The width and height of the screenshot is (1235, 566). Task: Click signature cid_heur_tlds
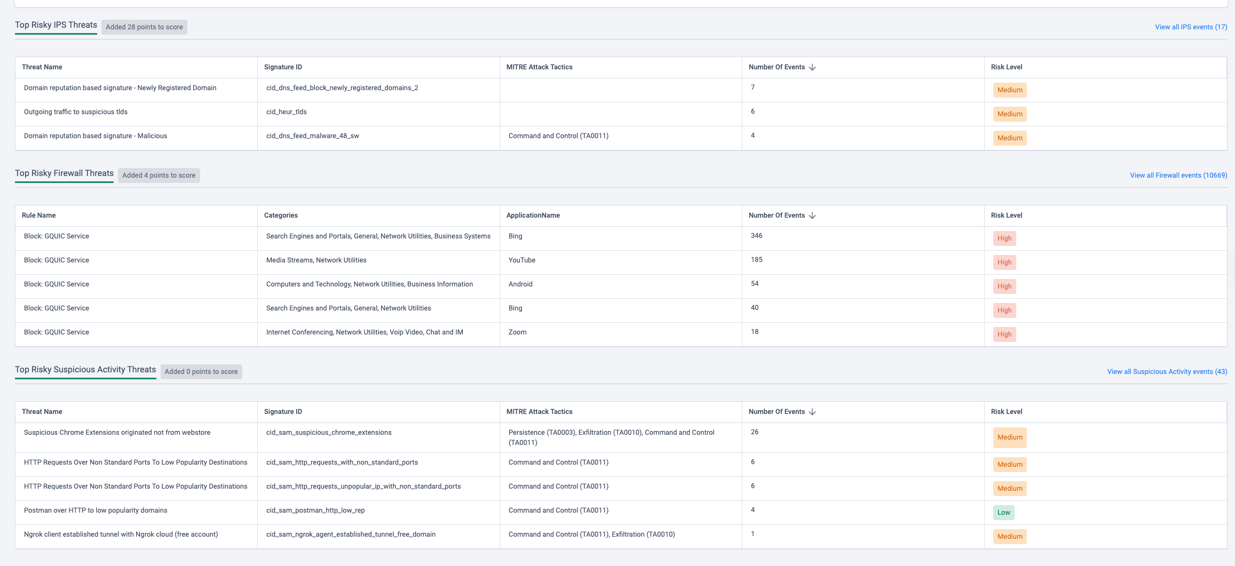pyautogui.click(x=287, y=112)
